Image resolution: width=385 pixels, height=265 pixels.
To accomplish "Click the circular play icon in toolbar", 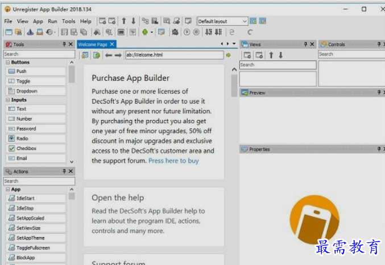I will click(187, 32).
